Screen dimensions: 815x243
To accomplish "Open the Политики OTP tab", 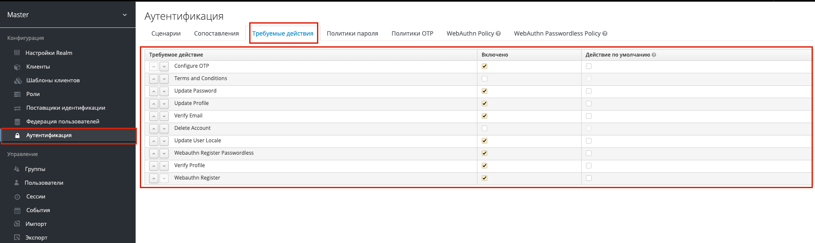I will tap(412, 33).
